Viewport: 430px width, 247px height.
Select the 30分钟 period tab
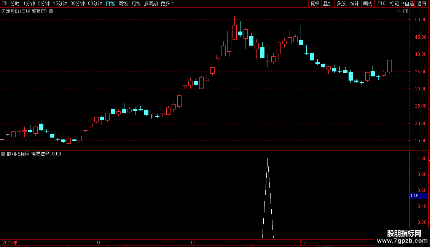pyautogui.click(x=78, y=3)
